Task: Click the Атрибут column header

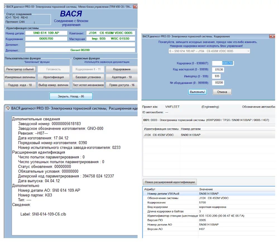Action: point(170,189)
